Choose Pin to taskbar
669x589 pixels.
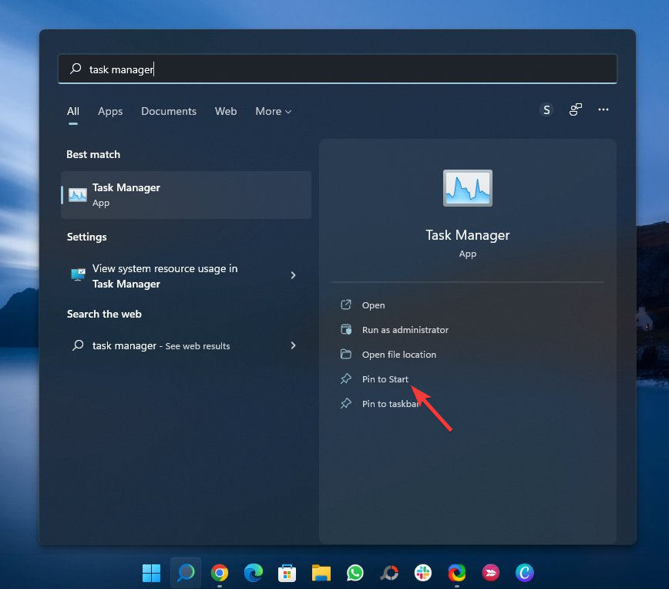391,404
